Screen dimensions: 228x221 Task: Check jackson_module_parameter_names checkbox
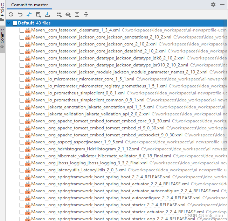22,72
